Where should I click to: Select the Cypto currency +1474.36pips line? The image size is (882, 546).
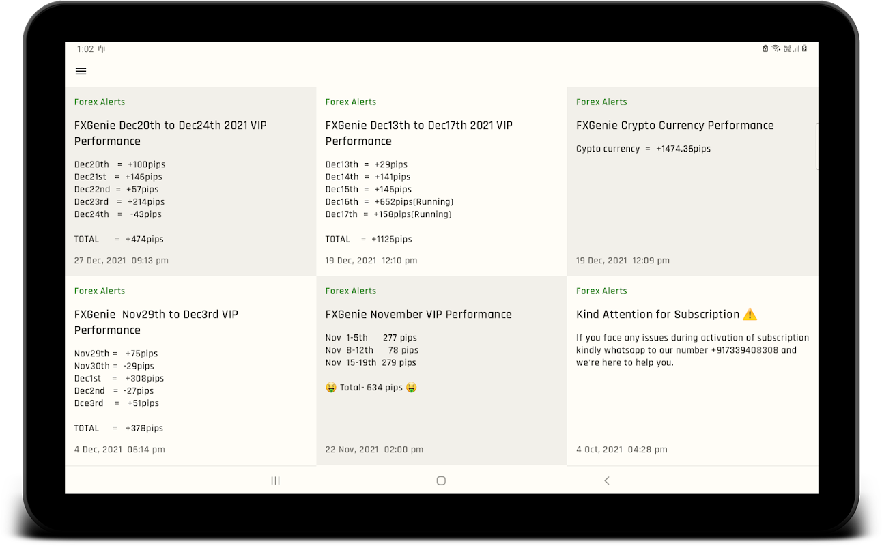tap(644, 149)
